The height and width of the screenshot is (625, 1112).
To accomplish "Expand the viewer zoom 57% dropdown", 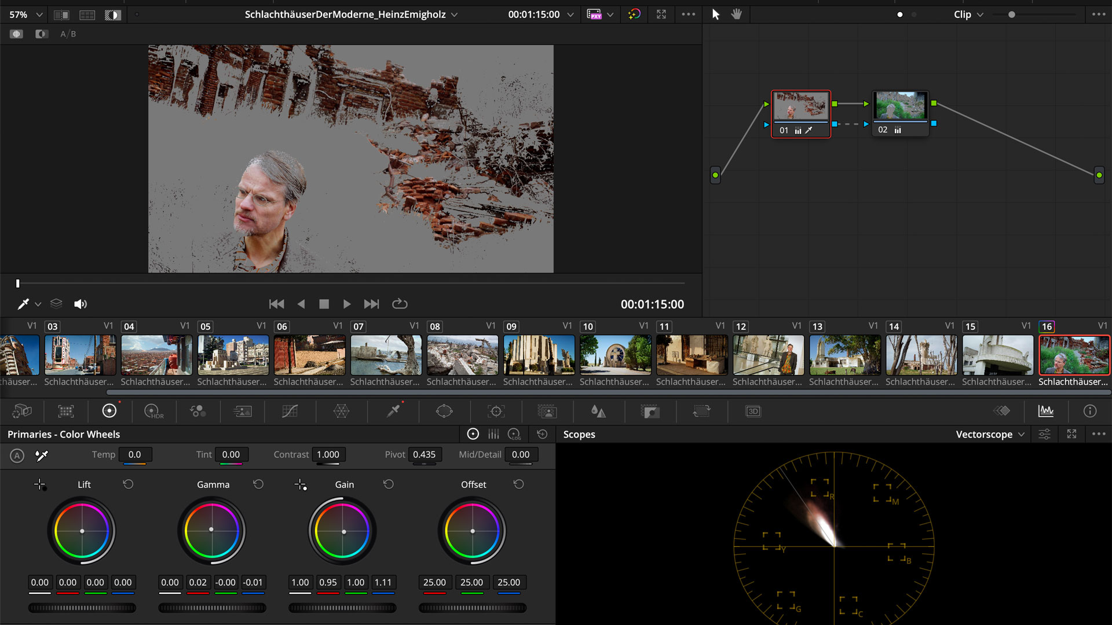I will [26, 14].
